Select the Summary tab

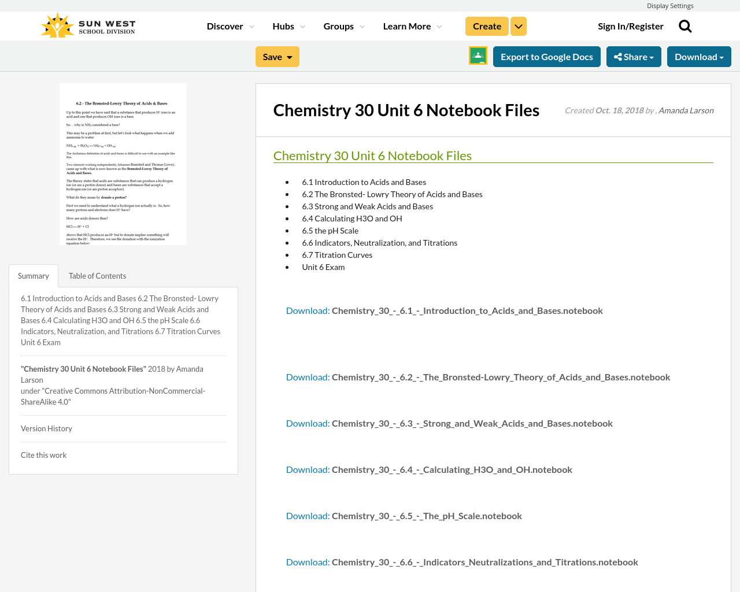(33, 275)
